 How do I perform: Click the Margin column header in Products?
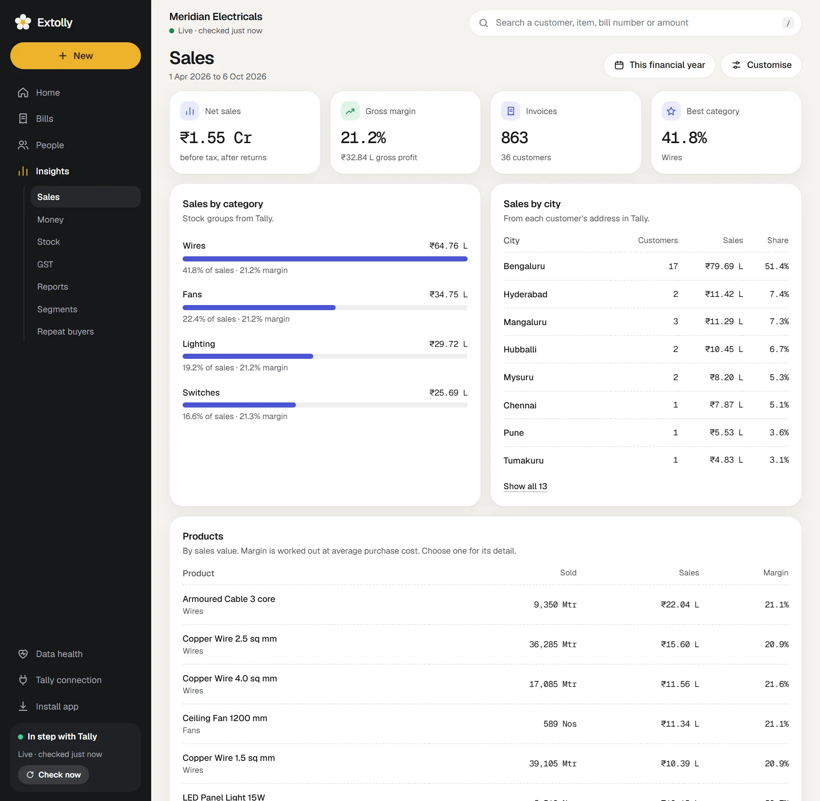(776, 573)
